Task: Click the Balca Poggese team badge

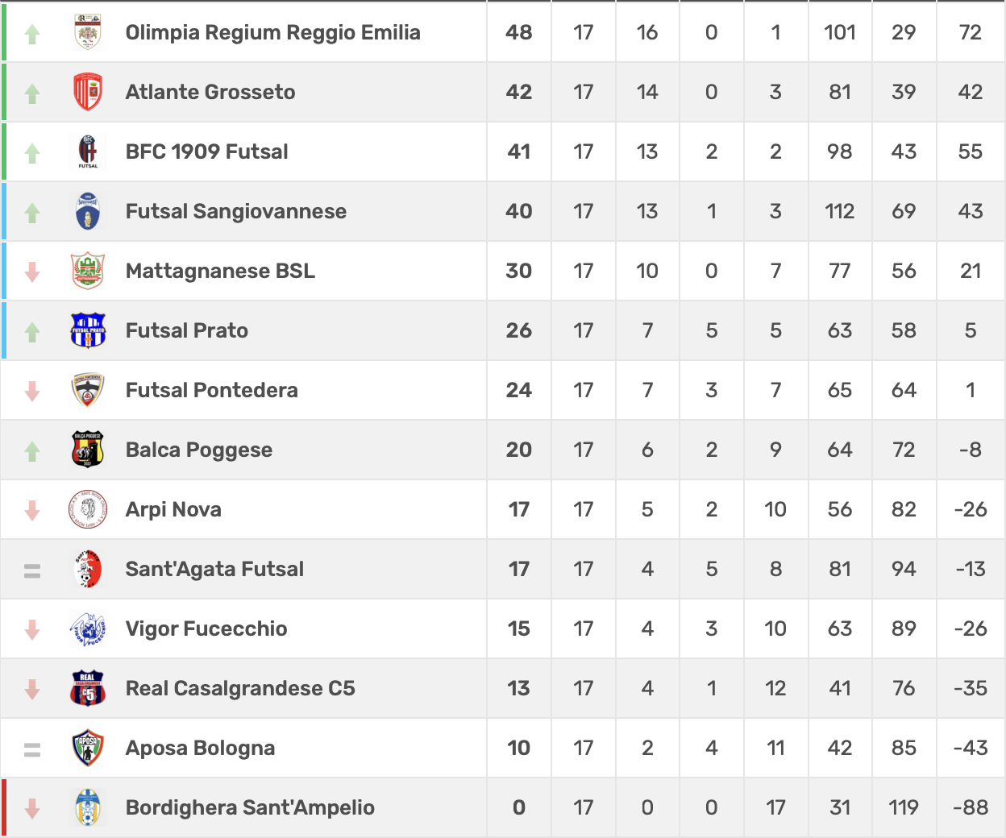Action: click(88, 450)
